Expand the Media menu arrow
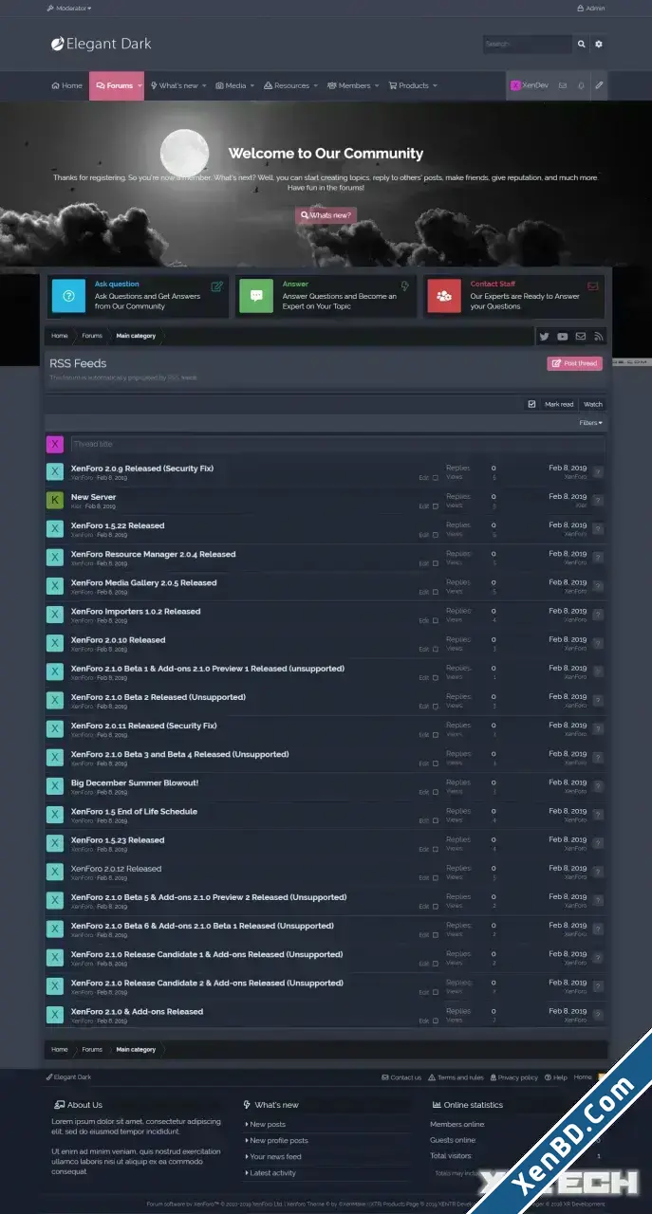652x1214 pixels. [253, 85]
